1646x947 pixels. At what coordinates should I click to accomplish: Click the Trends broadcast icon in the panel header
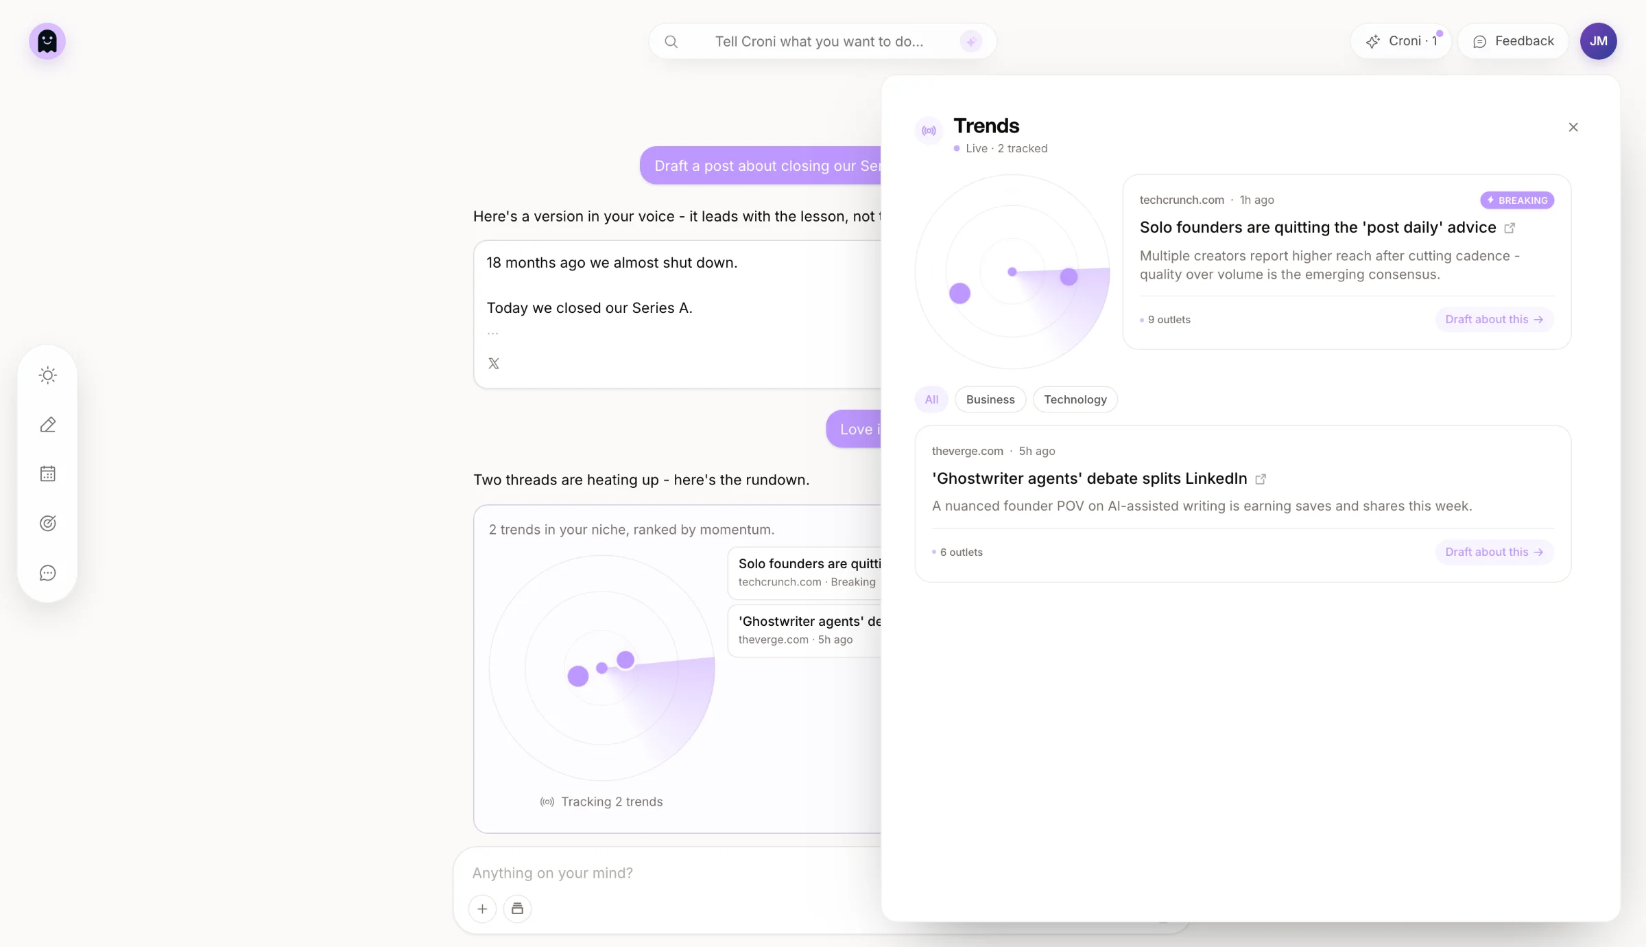(929, 130)
